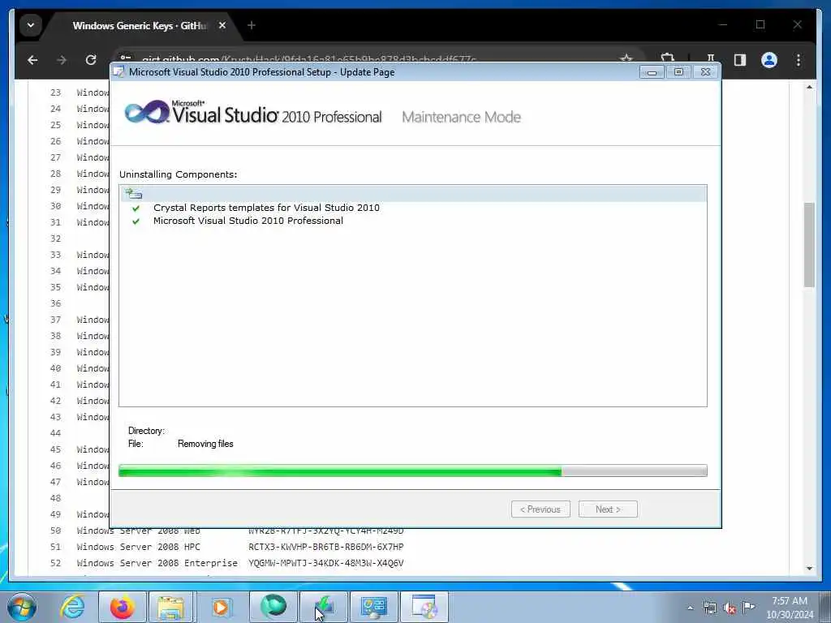Select the Windows Generic Keys Chrome tab

click(x=140, y=25)
